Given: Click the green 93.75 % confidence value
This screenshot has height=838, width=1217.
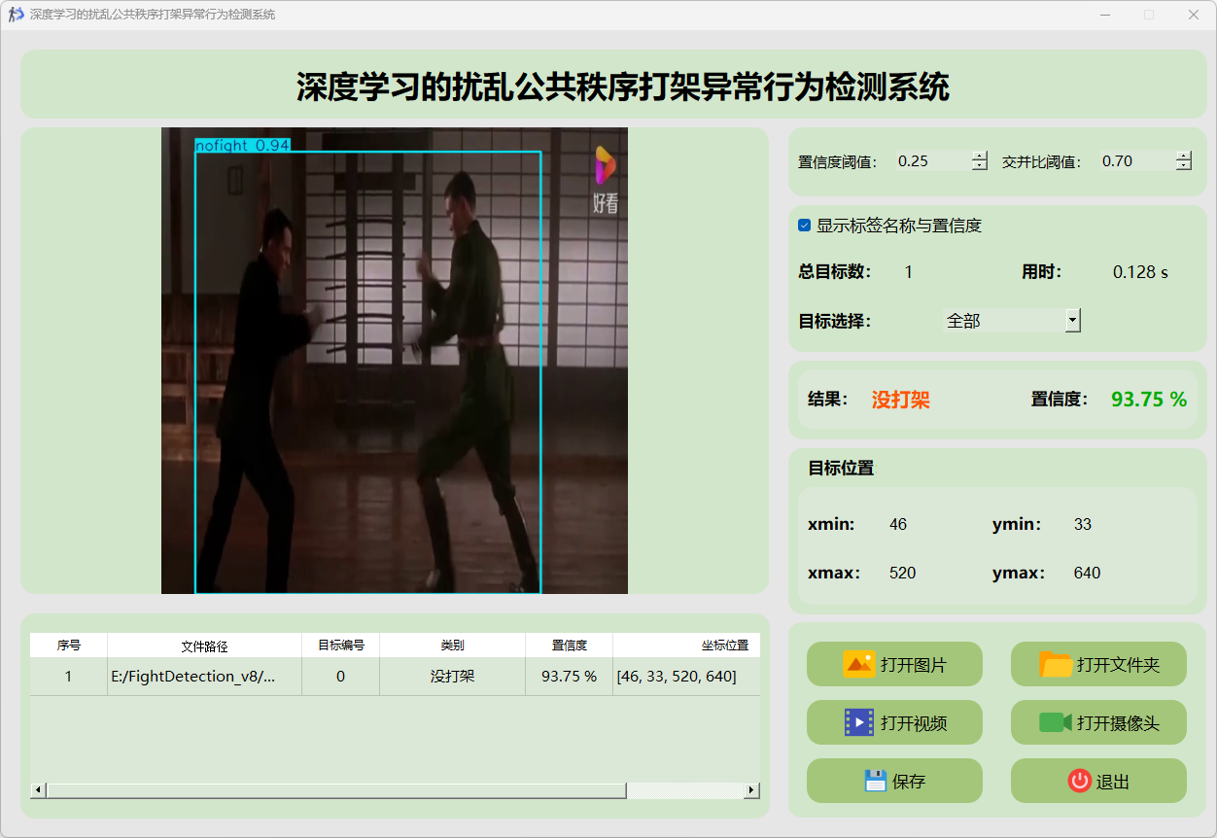Looking at the screenshot, I should tap(1149, 400).
